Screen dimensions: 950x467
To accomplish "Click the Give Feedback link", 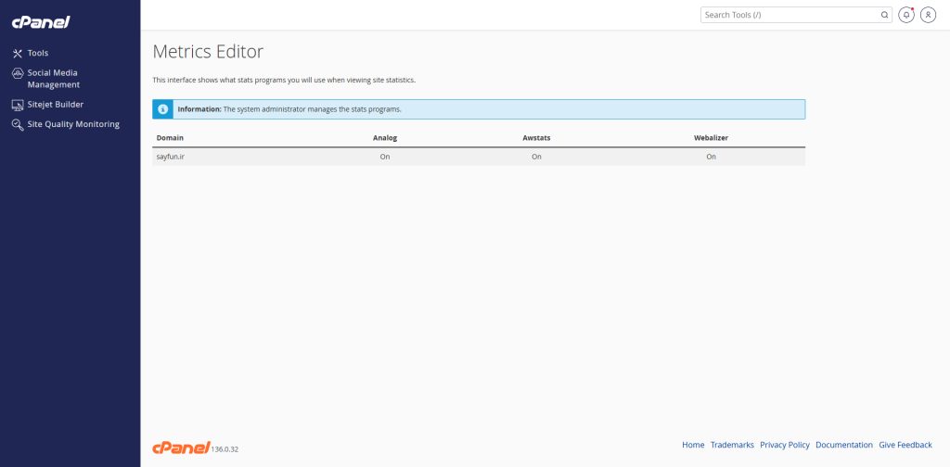I will pyautogui.click(x=905, y=445).
